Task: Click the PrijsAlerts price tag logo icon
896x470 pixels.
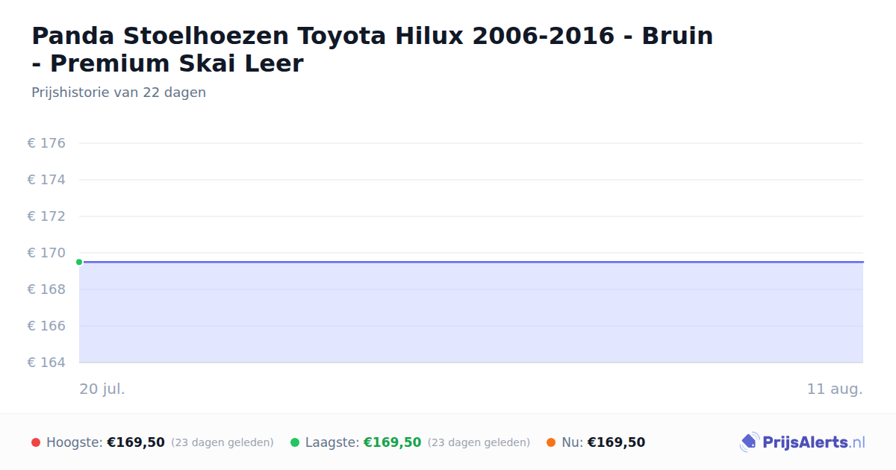Action: [749, 442]
